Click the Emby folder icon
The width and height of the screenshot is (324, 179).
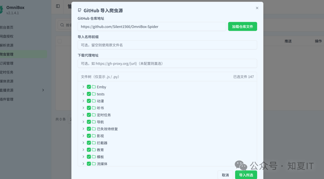tap(94, 87)
